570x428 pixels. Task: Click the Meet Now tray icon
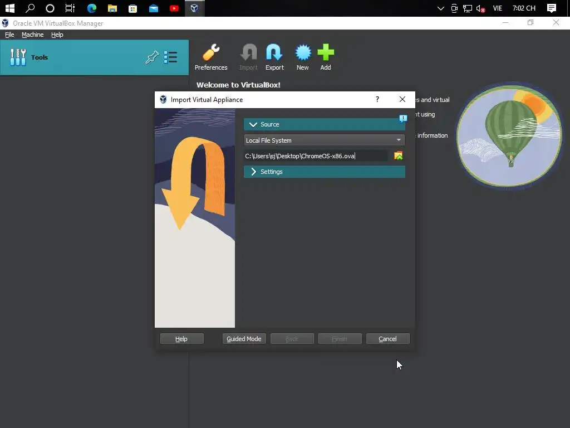tap(454, 8)
